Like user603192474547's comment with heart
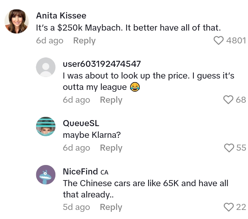248x219 pixels. pos(228,100)
